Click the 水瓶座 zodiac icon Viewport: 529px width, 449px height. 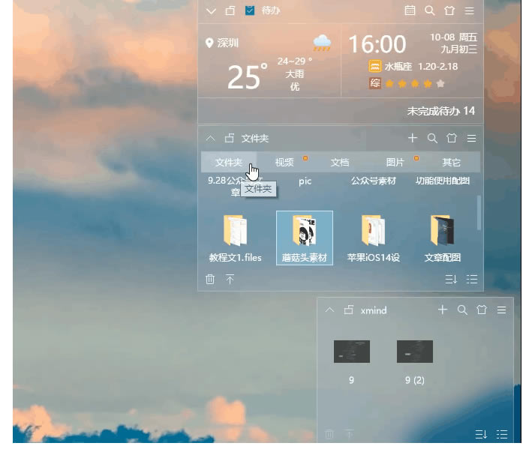[375, 66]
